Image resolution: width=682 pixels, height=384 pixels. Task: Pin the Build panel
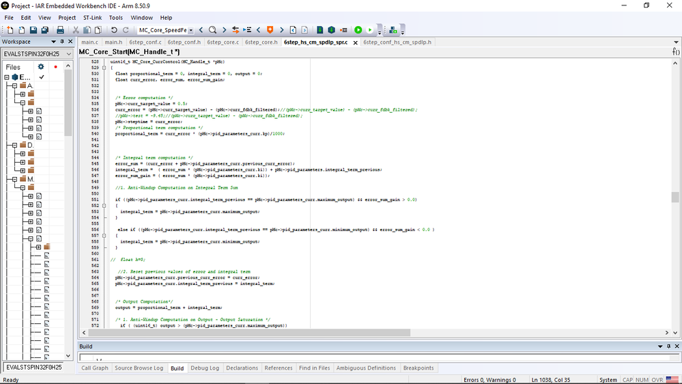point(668,346)
